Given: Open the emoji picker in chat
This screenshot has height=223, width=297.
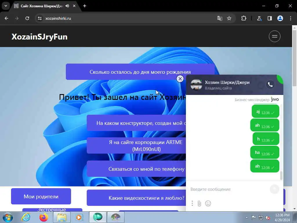Looking at the screenshot, I should coord(208,204).
